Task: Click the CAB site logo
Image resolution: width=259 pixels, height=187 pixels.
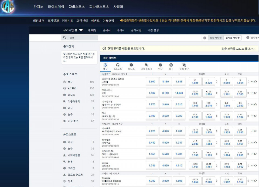Action: (x=8, y=6)
